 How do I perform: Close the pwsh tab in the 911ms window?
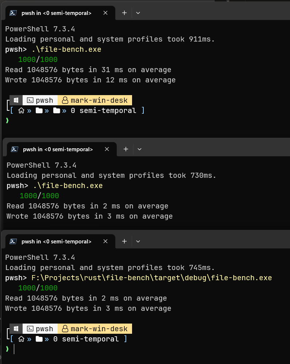(x=105, y=13)
